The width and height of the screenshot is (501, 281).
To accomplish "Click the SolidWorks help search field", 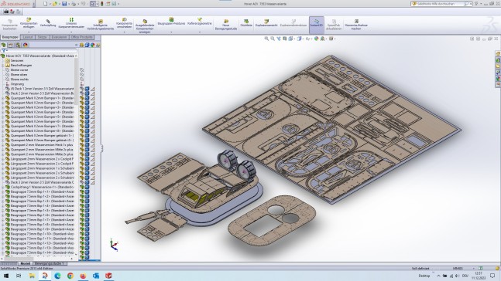I will (441, 4).
